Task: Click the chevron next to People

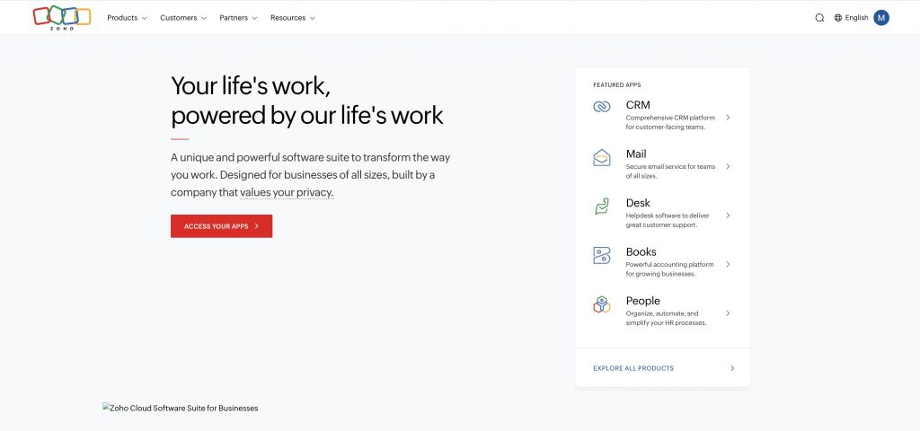Action: 728,313
